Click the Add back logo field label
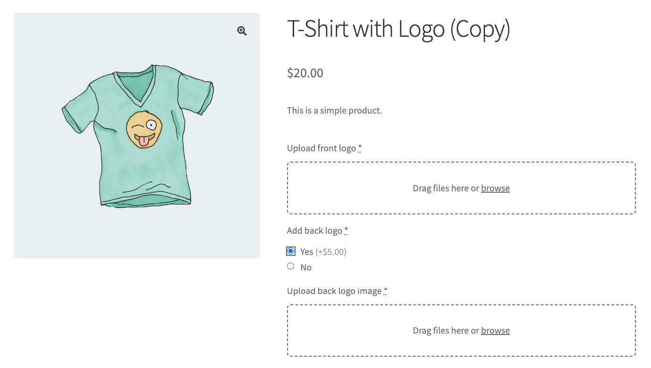The height and width of the screenshot is (368, 651). [314, 231]
